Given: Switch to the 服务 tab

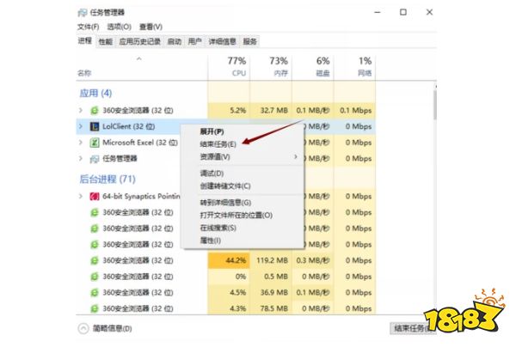Looking at the screenshot, I should pos(249,42).
